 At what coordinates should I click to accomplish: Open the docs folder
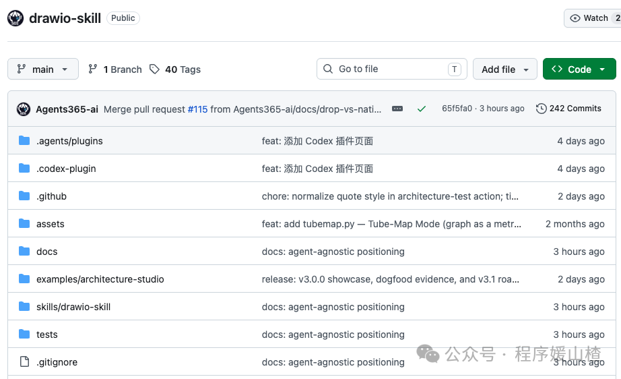coord(46,252)
